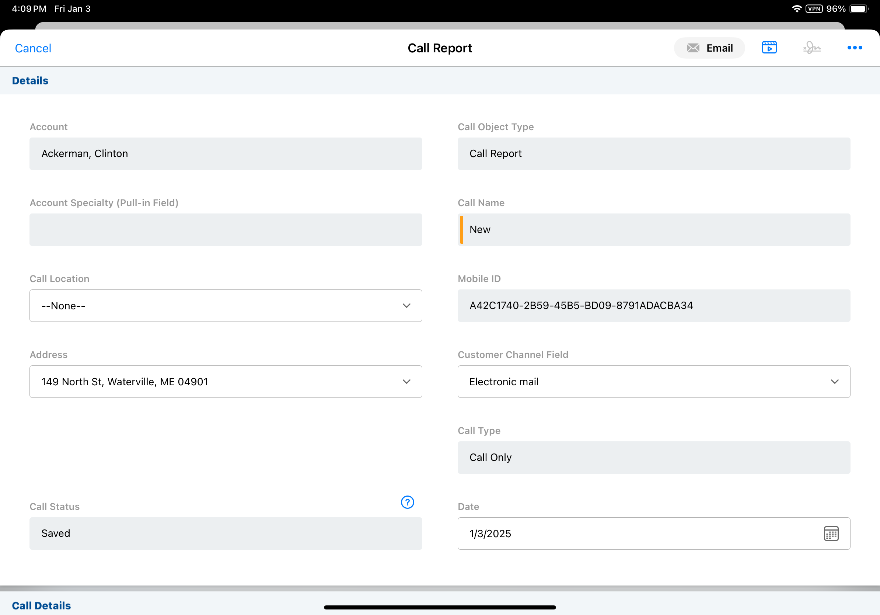Viewport: 880px width, 615px height.
Task: Open the Customer Channel Field dropdown
Action: [x=654, y=382]
